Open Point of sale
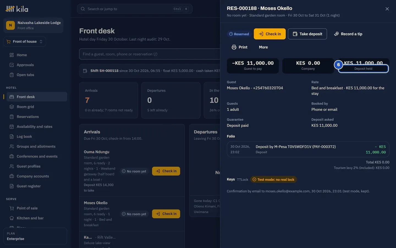Viewport: 396px width, 248px height. [x=37, y=208]
